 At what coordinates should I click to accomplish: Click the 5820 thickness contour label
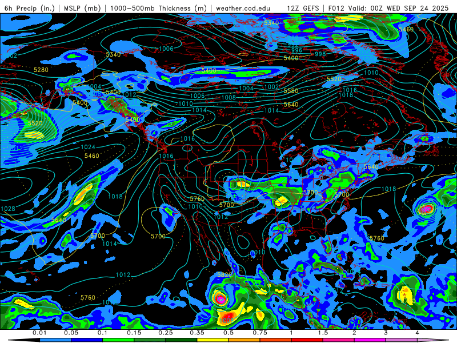coord(225,275)
